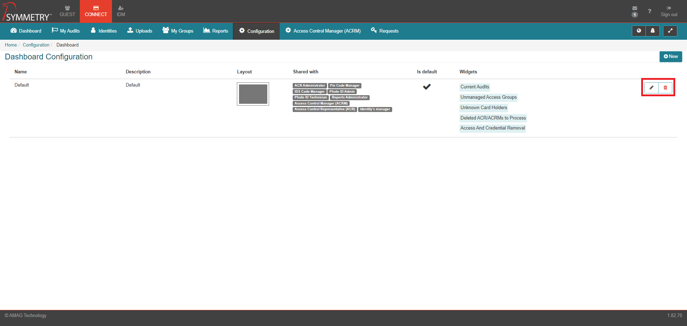
Task: Create a New dashboard
Action: click(x=671, y=57)
